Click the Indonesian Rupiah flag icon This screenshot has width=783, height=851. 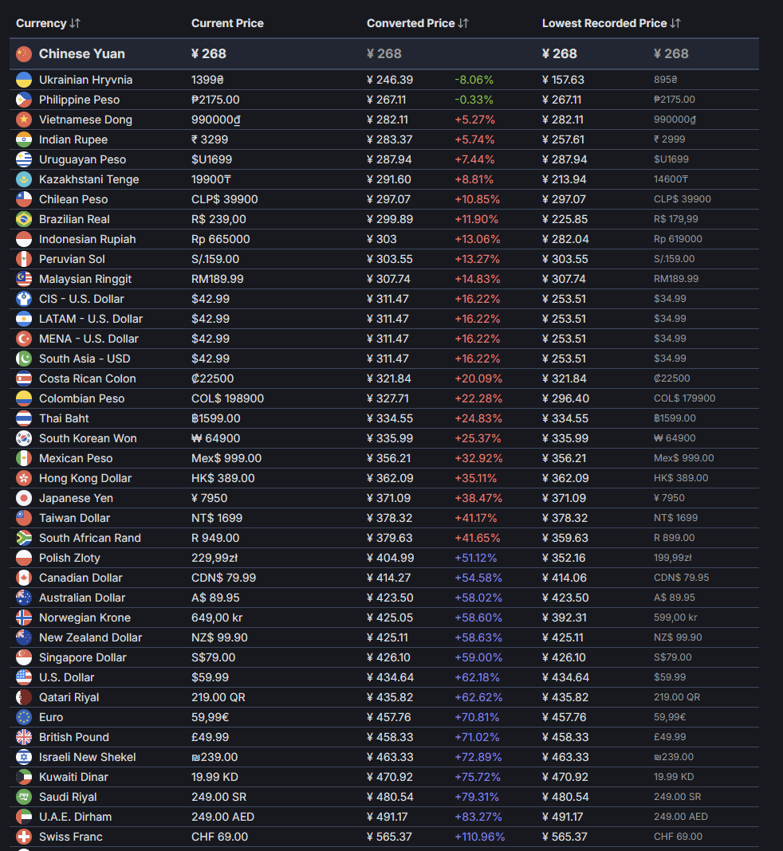point(24,239)
